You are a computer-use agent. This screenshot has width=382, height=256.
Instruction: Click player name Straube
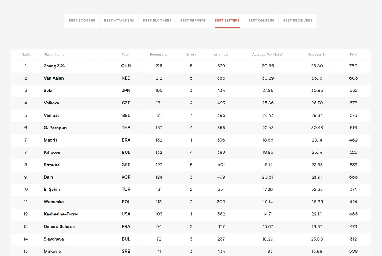[52, 165]
